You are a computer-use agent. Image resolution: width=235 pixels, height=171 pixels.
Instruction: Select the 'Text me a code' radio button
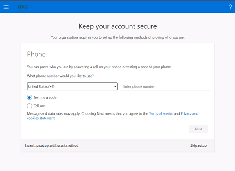[29, 97]
